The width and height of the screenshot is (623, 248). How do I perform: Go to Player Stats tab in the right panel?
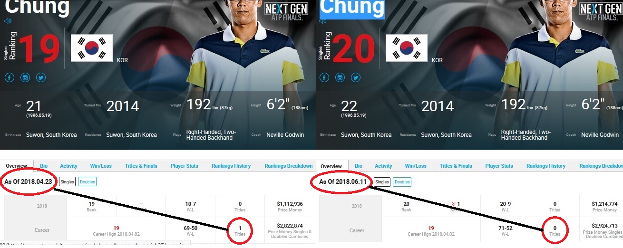(x=499, y=166)
